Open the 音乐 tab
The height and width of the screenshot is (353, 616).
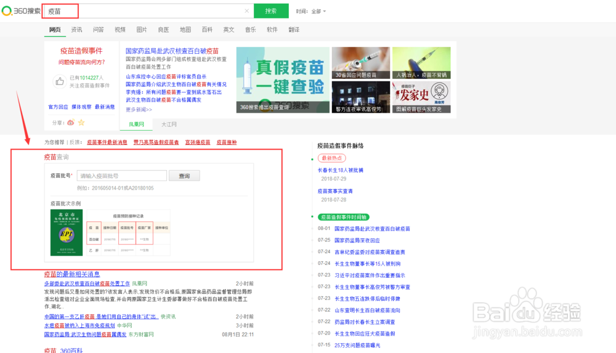pyautogui.click(x=250, y=30)
